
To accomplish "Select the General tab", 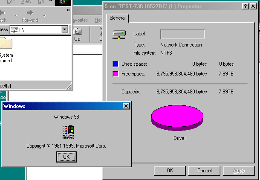I will click(117, 18).
